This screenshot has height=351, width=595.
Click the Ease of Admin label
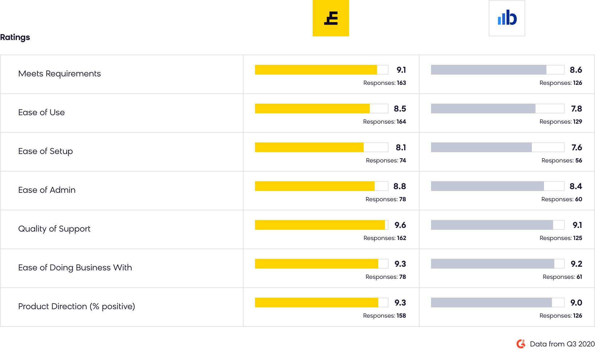[47, 190]
